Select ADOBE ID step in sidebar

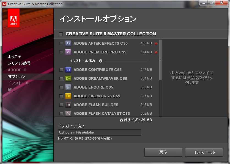[17, 70]
